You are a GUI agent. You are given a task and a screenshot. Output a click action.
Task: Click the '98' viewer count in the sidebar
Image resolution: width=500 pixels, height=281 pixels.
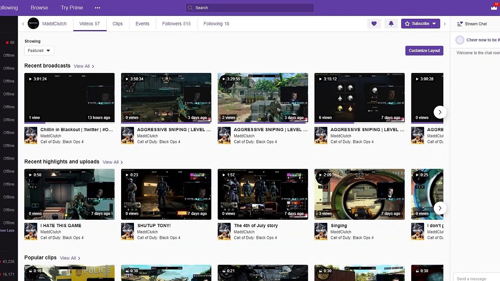[12, 43]
